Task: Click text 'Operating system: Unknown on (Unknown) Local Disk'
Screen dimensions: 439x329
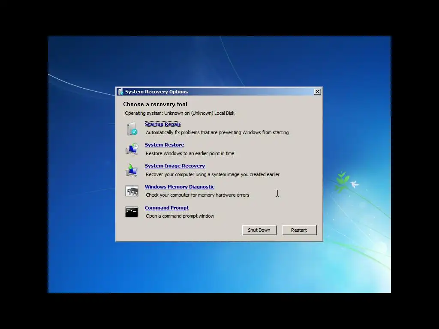Action: pyautogui.click(x=180, y=113)
